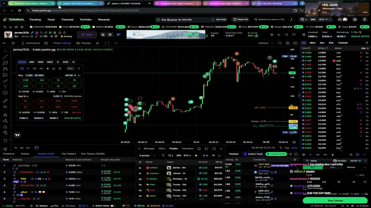Toggle log scale on chart
Viewport: 371px width, 208px height.
point(286,148)
